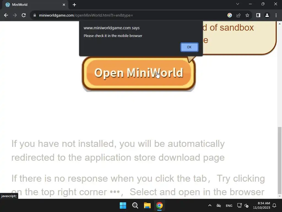Select the MiniWorld browser tab
Screen dimensions: 282x212
pyautogui.click(x=35, y=5)
